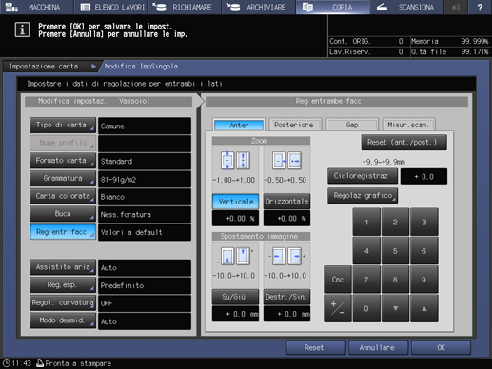
Task: Open Modo deumid. setting
Action: (63, 320)
